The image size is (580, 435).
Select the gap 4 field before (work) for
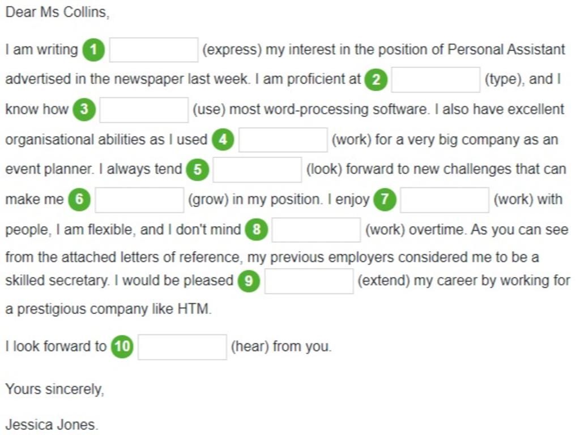pyautogui.click(x=283, y=140)
